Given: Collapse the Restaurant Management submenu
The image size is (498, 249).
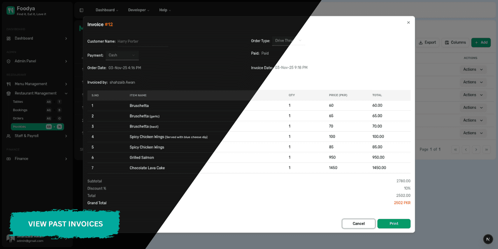Looking at the screenshot, I should click(x=65, y=93).
